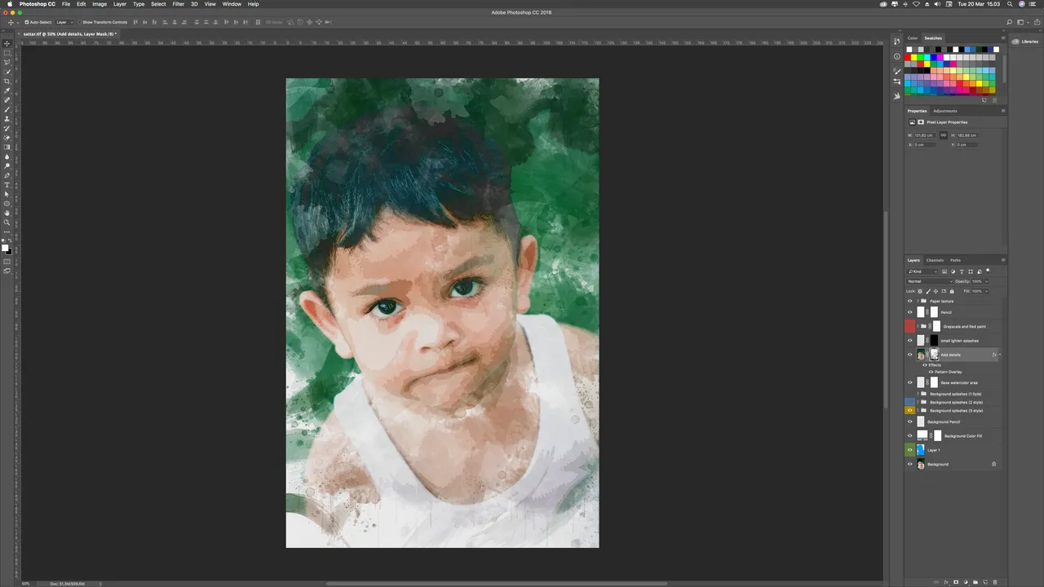1044x587 pixels.
Task: Select the Crop tool
Action: [7, 81]
